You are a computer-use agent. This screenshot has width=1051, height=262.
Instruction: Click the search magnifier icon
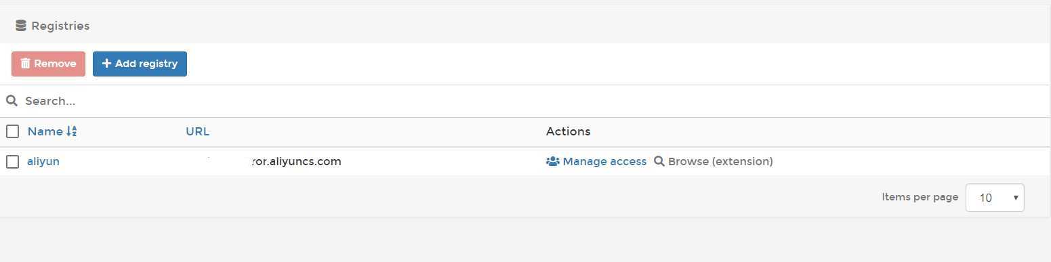point(12,101)
